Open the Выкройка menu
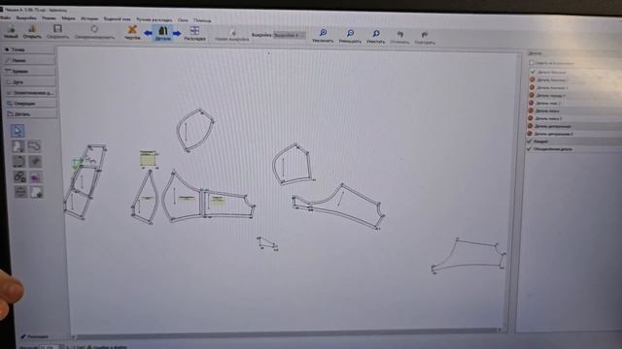Screen dimensions: 622x349 tap(26, 17)
